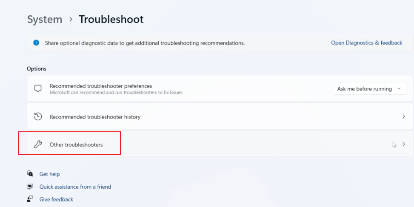Click the speech bubble icon for troubleshooter preferences
Viewport: 414px width, 207px height.
tap(38, 88)
